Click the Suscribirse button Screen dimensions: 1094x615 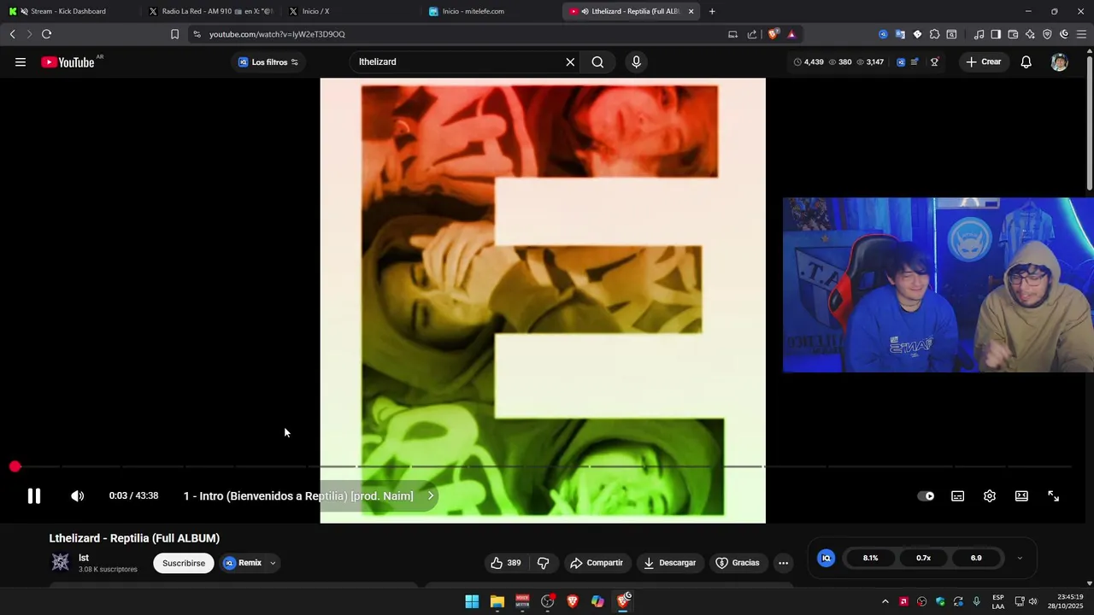click(184, 563)
